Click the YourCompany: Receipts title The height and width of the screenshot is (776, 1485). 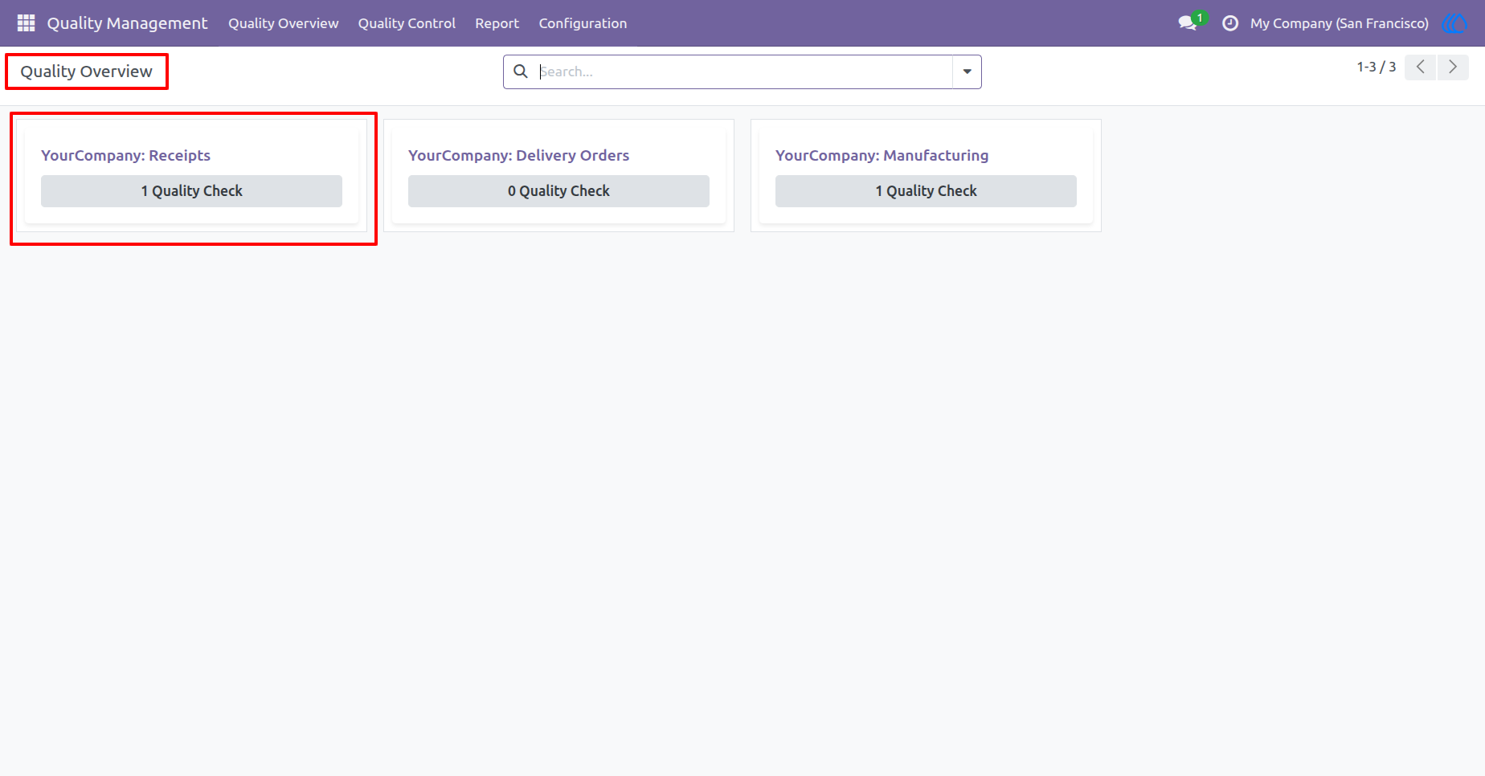click(x=125, y=155)
